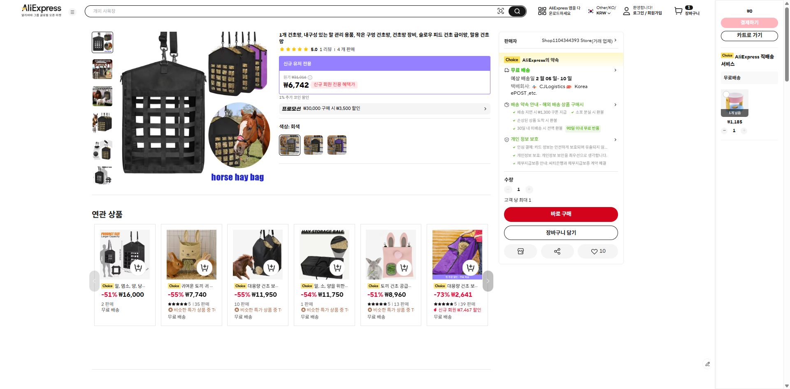Expand the 무료 배송 shipping details
This screenshot has width=790, height=389.
(x=615, y=70)
